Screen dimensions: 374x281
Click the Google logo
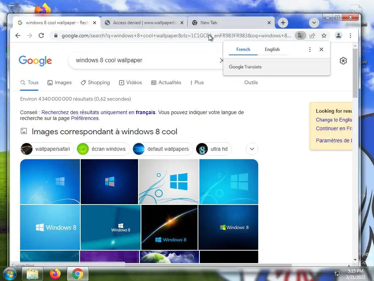click(35, 61)
